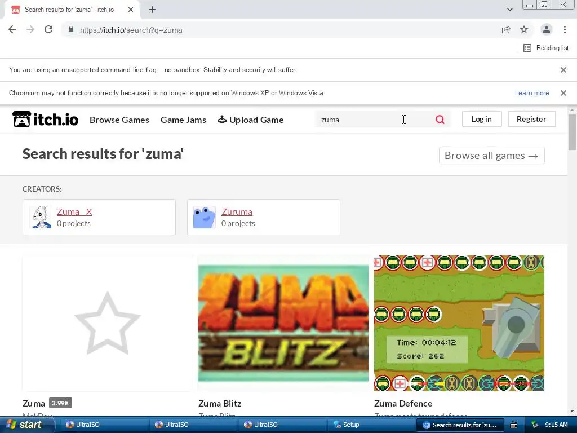
Task: Click the 3.99€ price tag
Action: pos(60,403)
